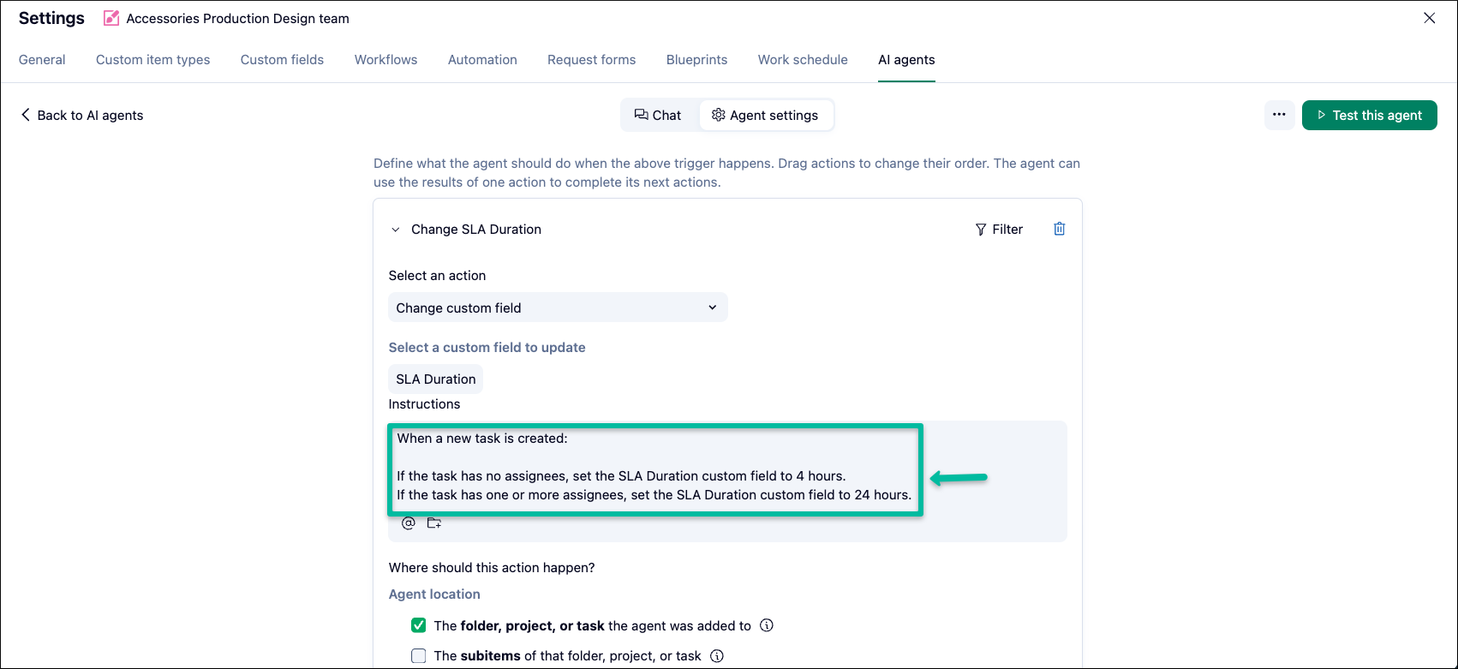Click the add folder icon under instructions
The width and height of the screenshot is (1458, 669).
[x=434, y=523]
